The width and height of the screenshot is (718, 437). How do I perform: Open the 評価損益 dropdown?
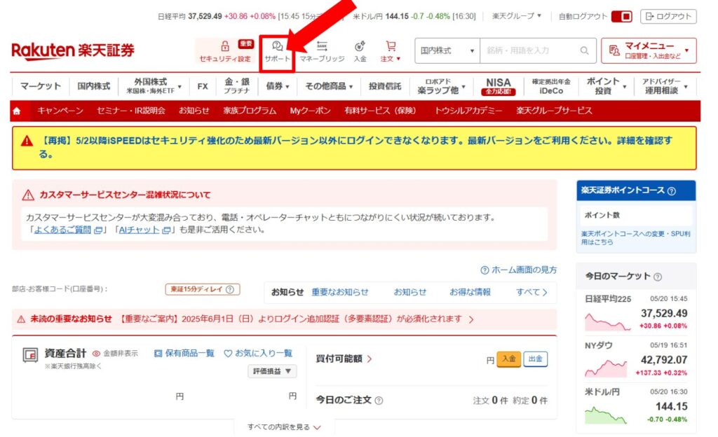coord(272,371)
